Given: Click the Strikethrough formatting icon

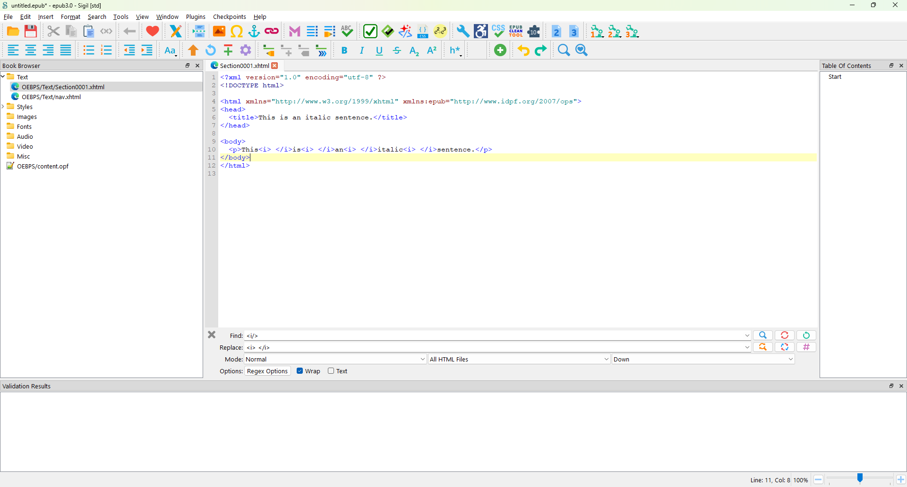Looking at the screenshot, I should (x=397, y=50).
